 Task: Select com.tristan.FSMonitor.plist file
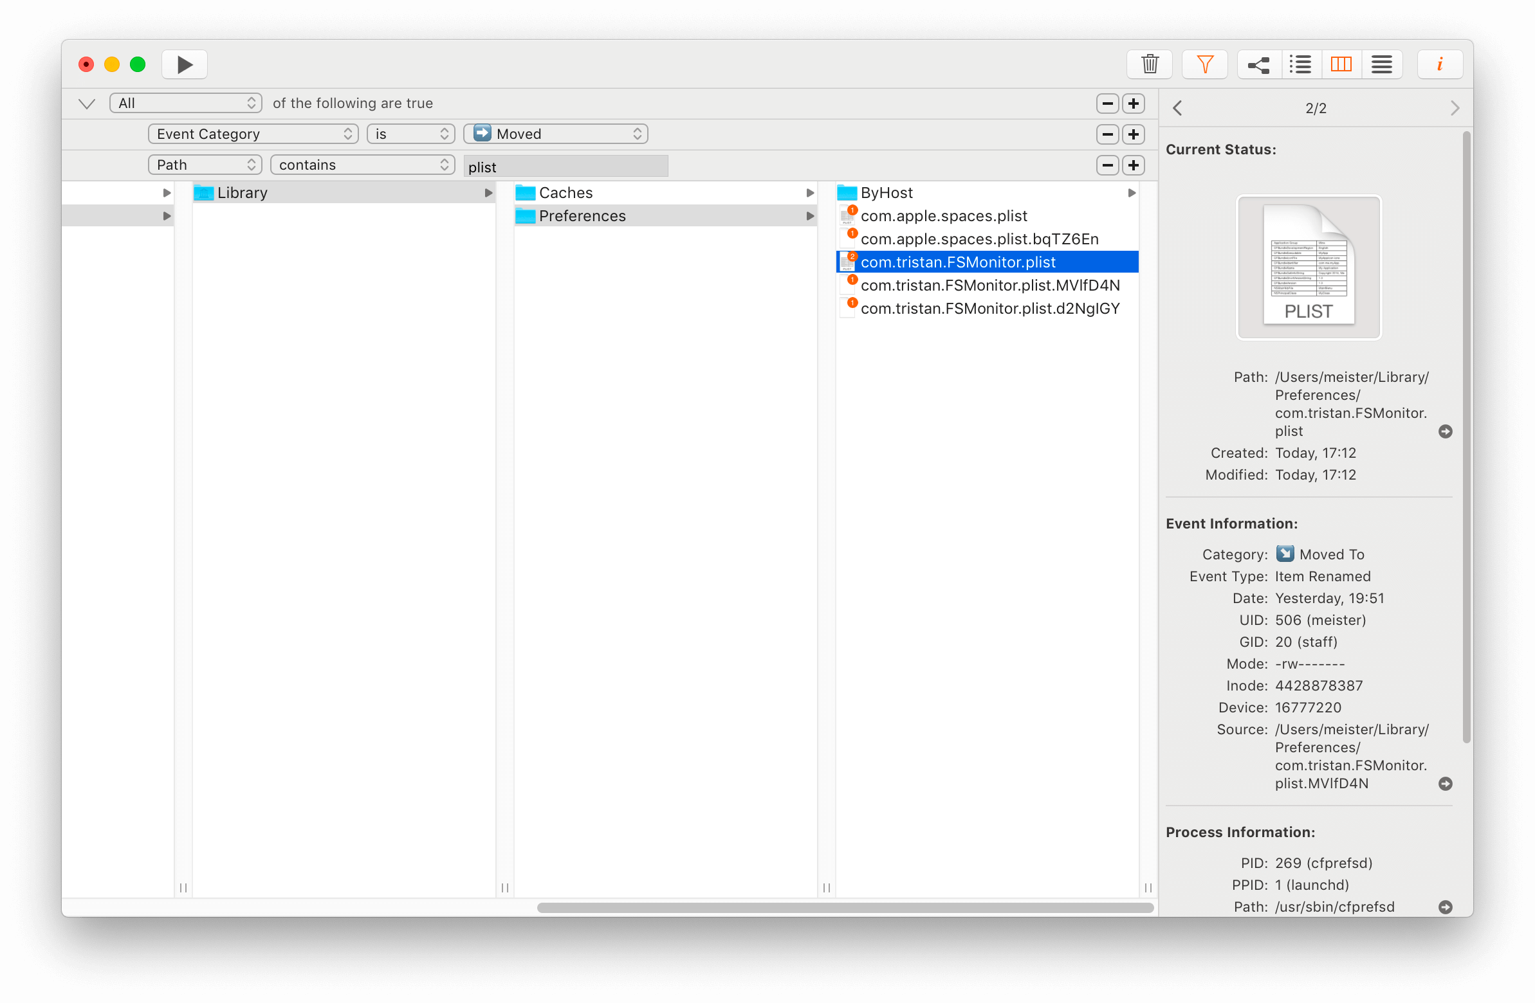987,262
